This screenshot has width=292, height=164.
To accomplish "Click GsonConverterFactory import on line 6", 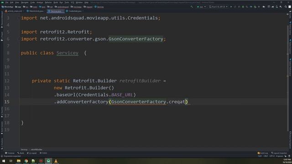I will click(x=136, y=39).
